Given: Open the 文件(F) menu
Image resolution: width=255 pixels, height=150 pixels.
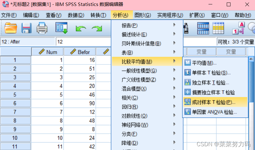Looking at the screenshot, I should point(9,15).
